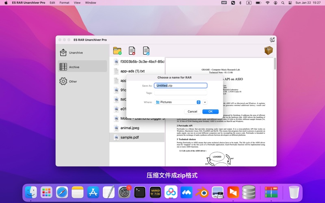Open TextEdit from the dock
This screenshot has height=203, width=325.
tap(108, 192)
